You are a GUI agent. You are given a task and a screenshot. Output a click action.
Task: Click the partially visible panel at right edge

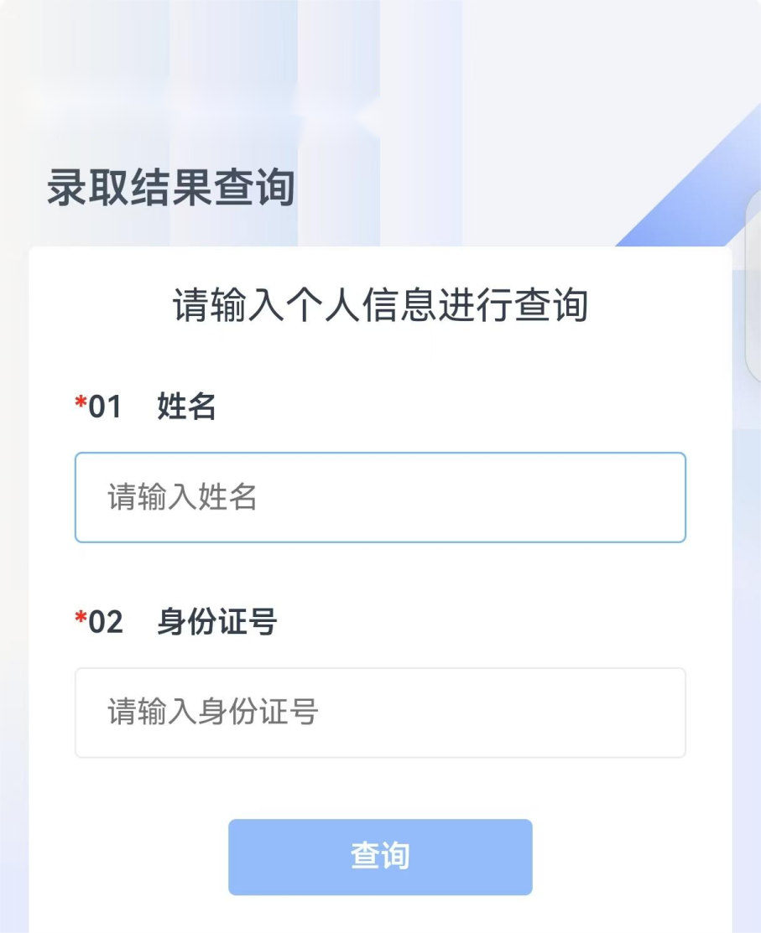click(x=753, y=285)
